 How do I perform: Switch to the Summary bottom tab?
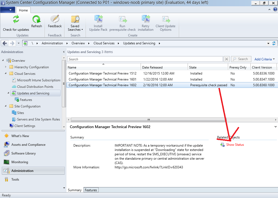[75, 190]
